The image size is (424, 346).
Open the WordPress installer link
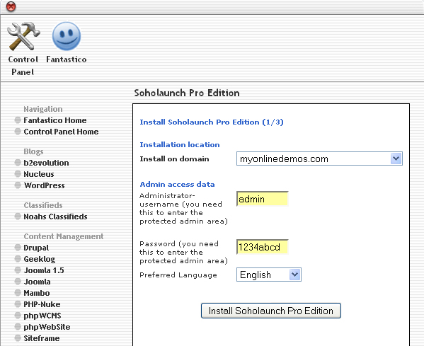click(44, 185)
